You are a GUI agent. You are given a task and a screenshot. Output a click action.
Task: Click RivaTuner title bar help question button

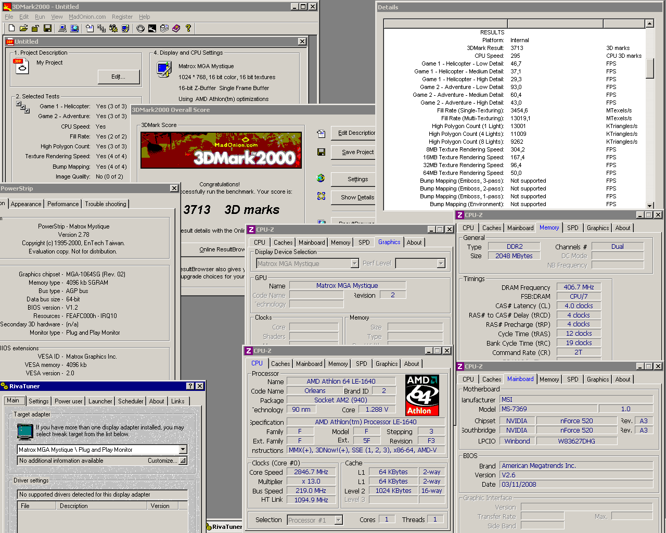190,386
